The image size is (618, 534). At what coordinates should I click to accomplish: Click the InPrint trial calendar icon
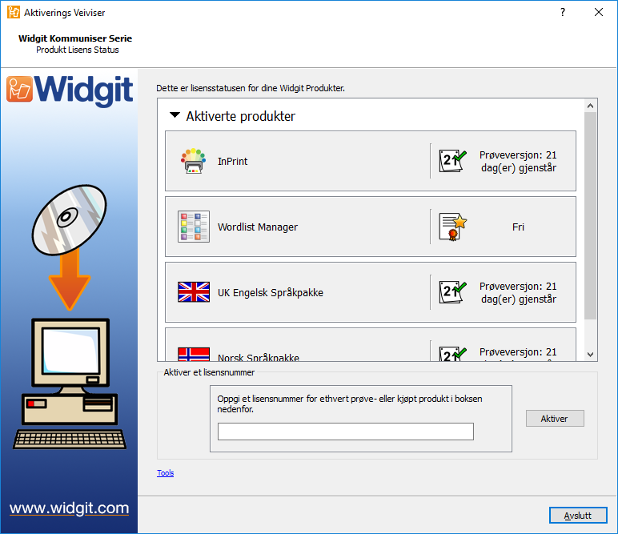[452, 161]
